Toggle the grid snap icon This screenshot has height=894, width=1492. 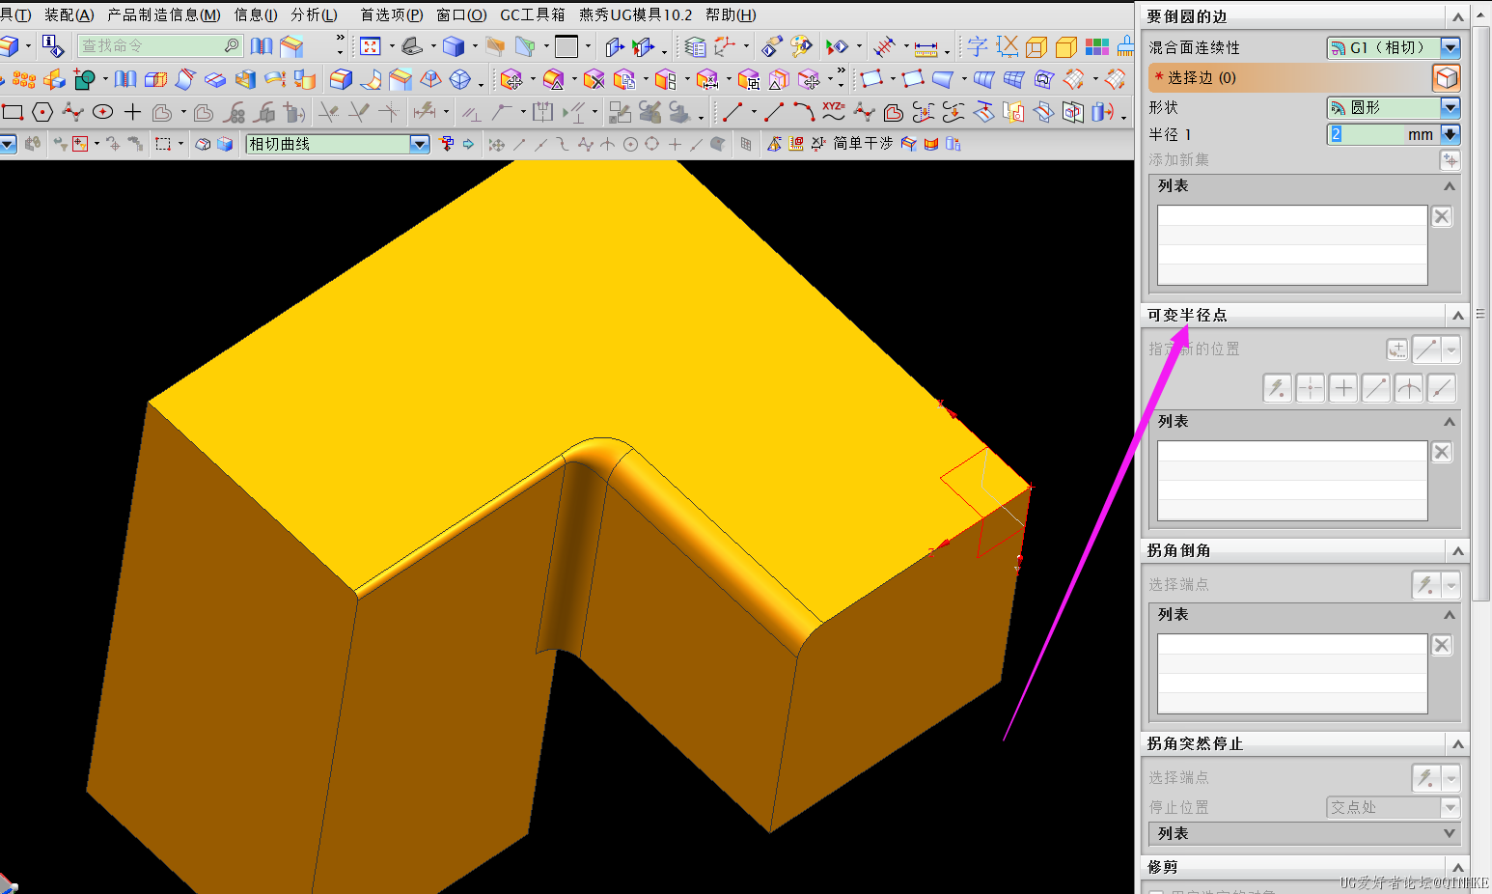pyautogui.click(x=746, y=144)
